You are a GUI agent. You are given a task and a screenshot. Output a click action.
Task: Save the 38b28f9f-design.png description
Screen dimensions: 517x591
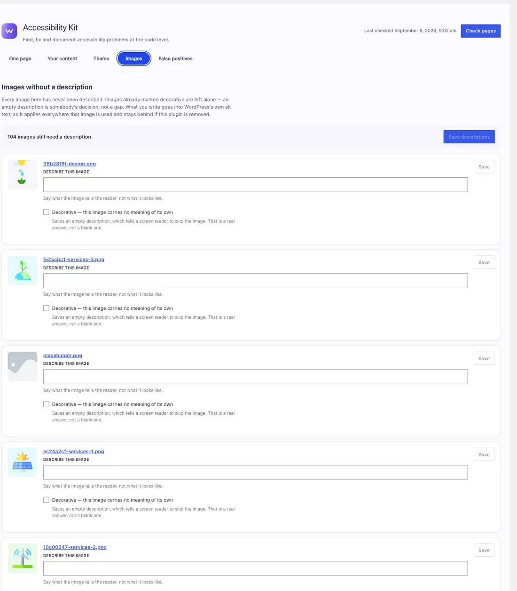(x=484, y=167)
